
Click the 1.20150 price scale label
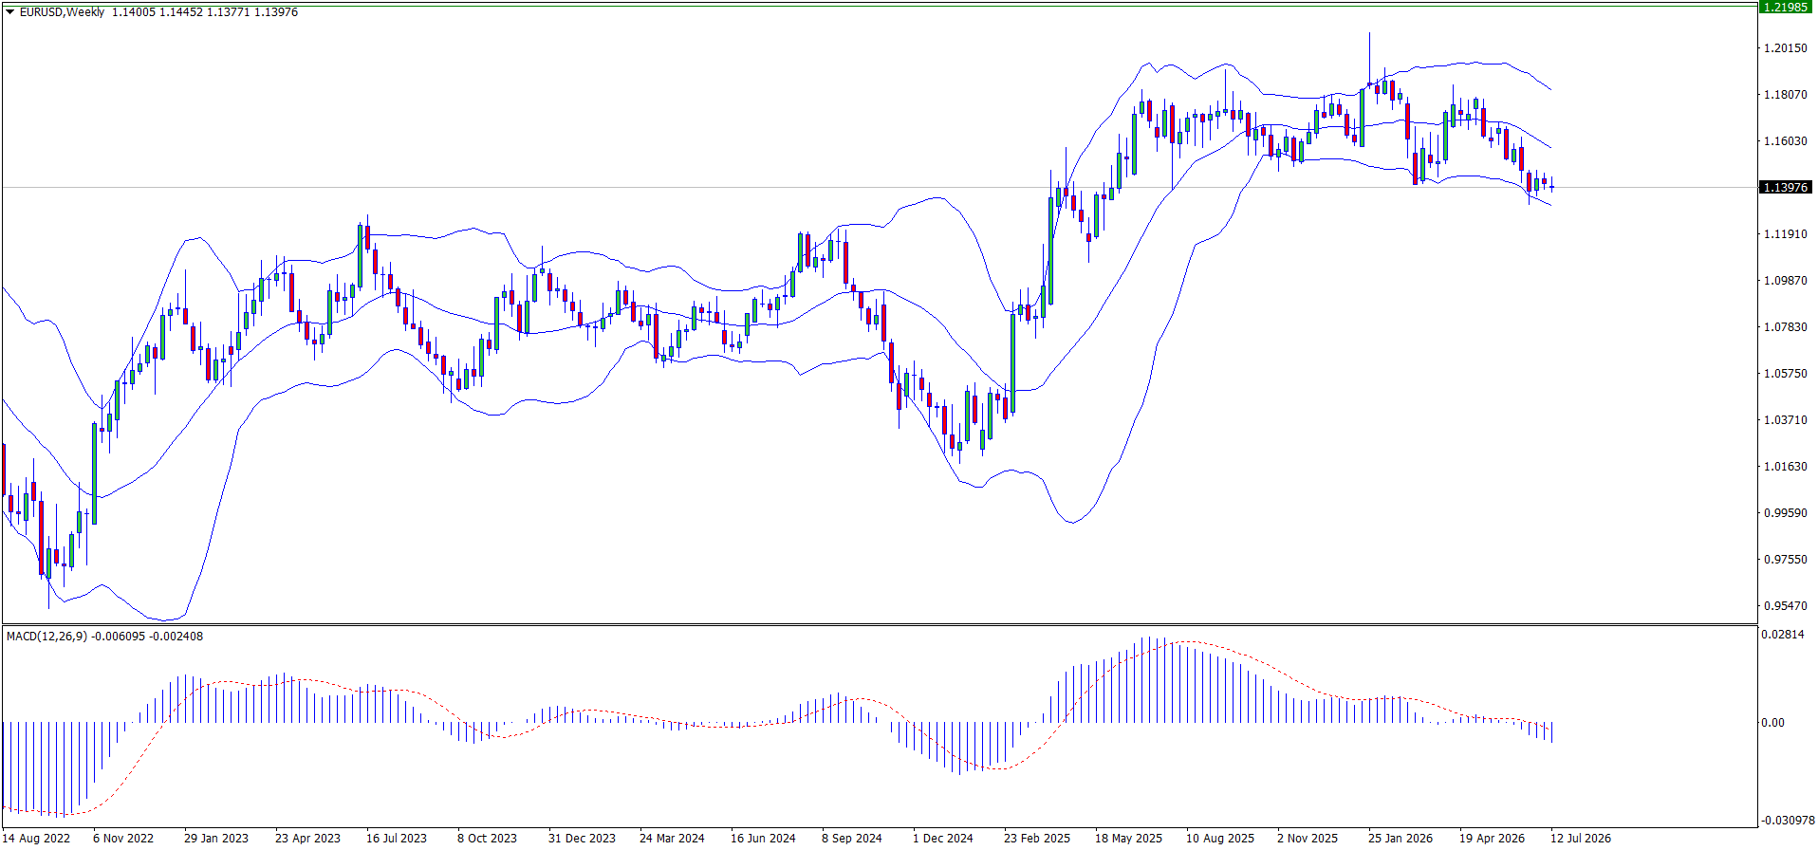pos(1785,48)
